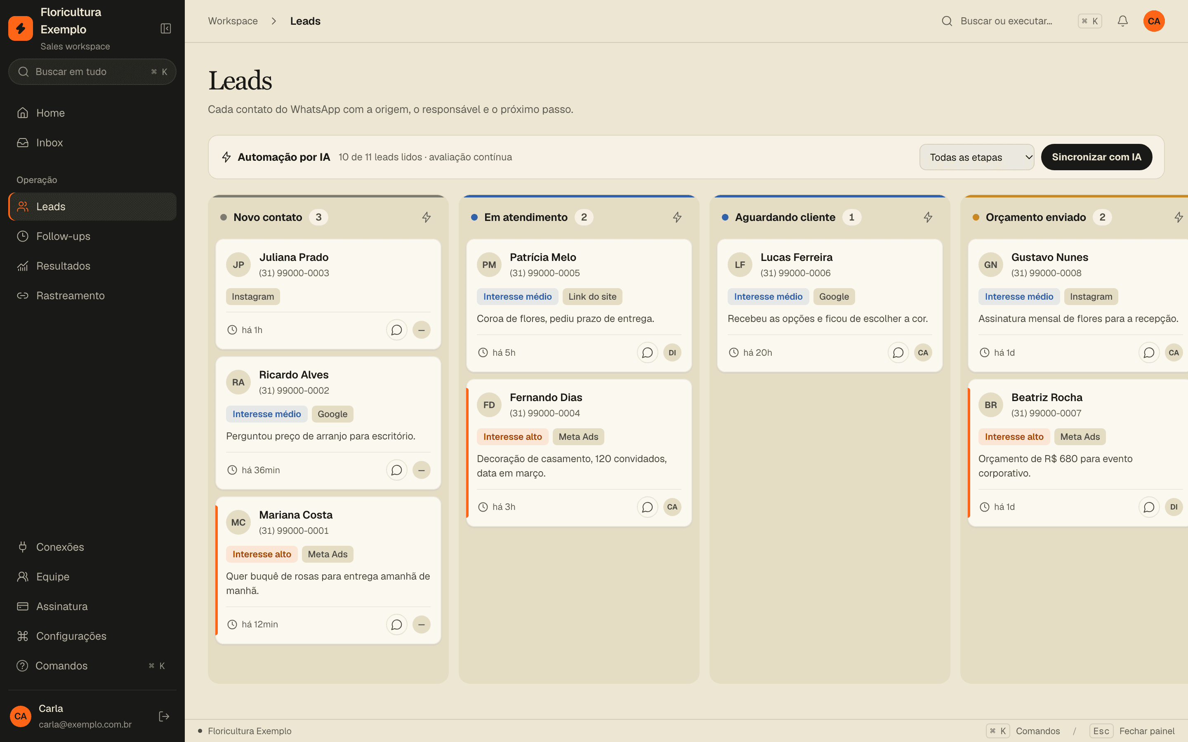Assign owner on Mariana Costa card
This screenshot has height=742, width=1188.
pyautogui.click(x=421, y=625)
